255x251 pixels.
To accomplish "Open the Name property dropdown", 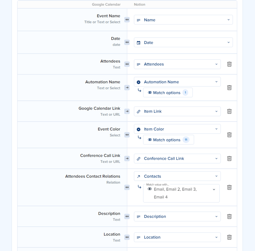I will [183, 19].
